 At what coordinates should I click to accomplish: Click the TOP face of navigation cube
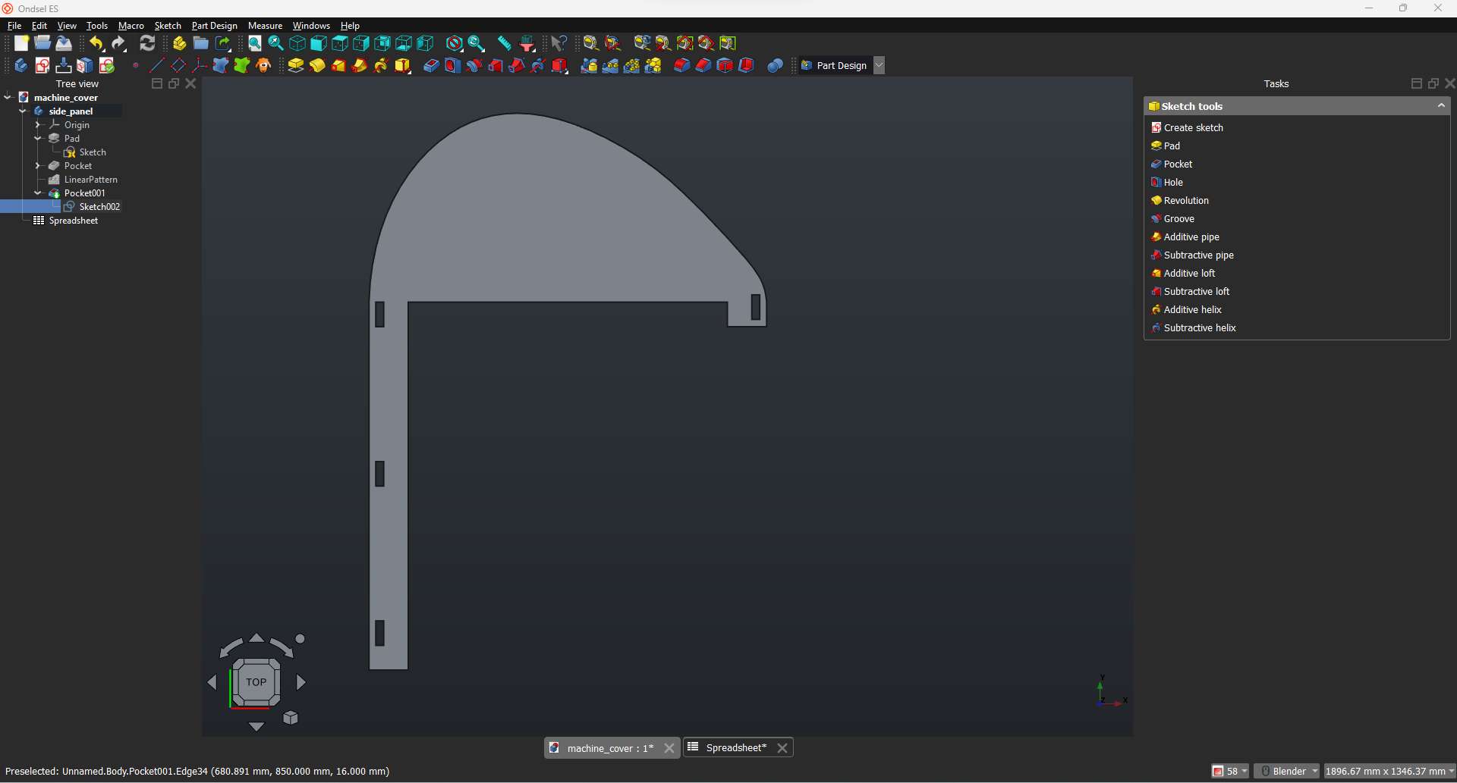click(x=256, y=682)
